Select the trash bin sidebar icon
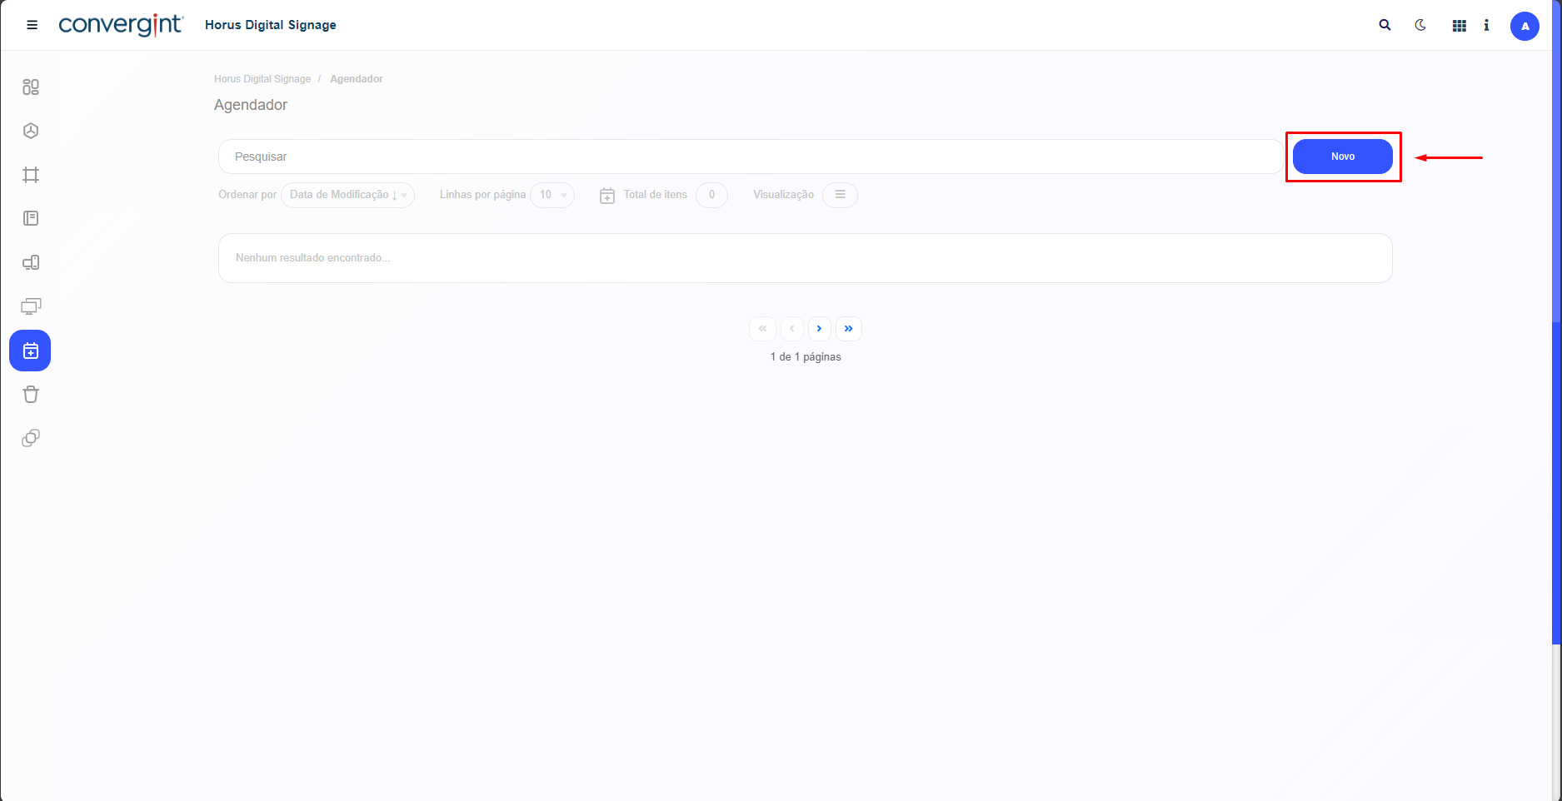Image resolution: width=1562 pixels, height=801 pixels. click(x=31, y=395)
